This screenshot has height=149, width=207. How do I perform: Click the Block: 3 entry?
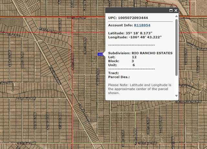pos(121,61)
